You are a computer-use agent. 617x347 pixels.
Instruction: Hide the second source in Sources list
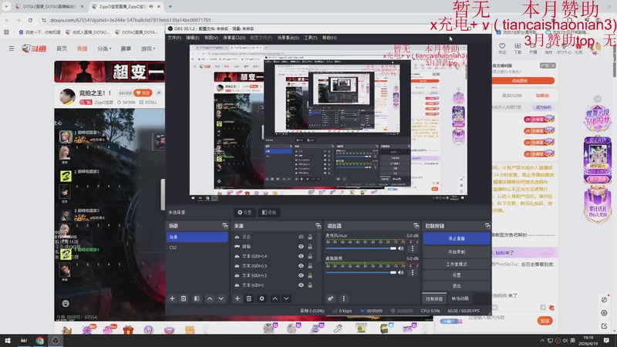[x=301, y=246]
